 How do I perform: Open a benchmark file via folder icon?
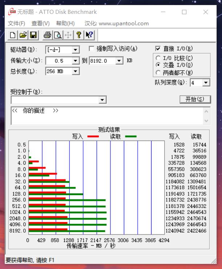(x=23, y=35)
